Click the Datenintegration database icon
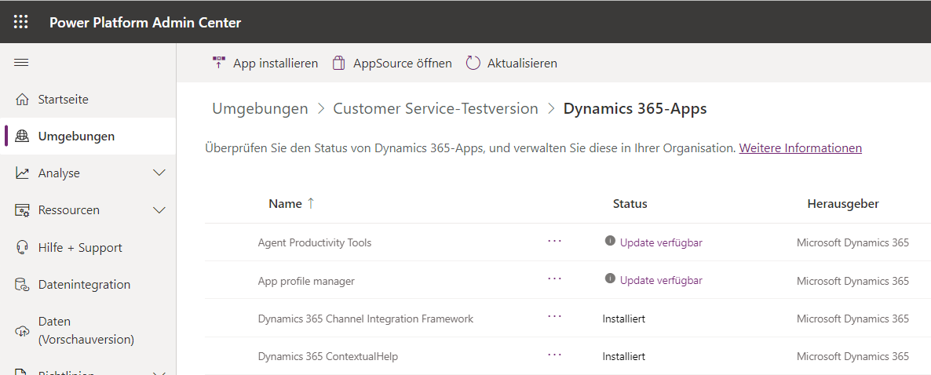 point(22,285)
